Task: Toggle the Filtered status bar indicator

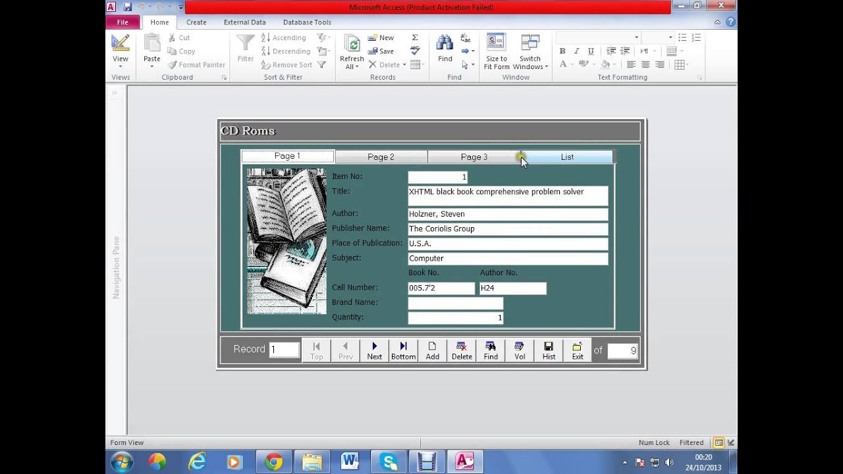Action: 692,442
